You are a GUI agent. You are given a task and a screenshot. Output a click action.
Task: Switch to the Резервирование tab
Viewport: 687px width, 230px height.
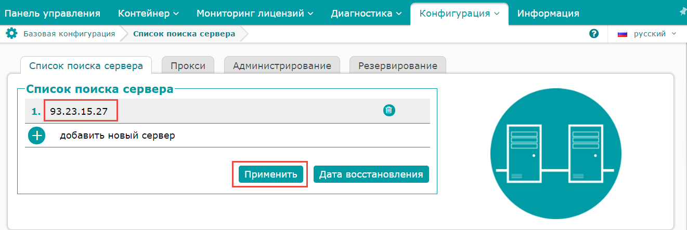398,66
